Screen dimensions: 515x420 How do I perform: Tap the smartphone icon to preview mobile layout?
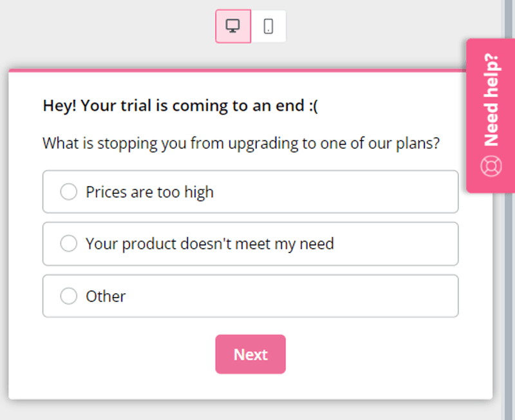268,26
